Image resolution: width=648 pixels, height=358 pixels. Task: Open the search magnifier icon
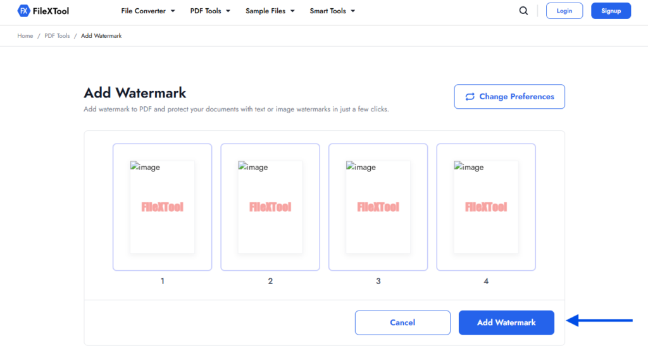click(x=523, y=11)
